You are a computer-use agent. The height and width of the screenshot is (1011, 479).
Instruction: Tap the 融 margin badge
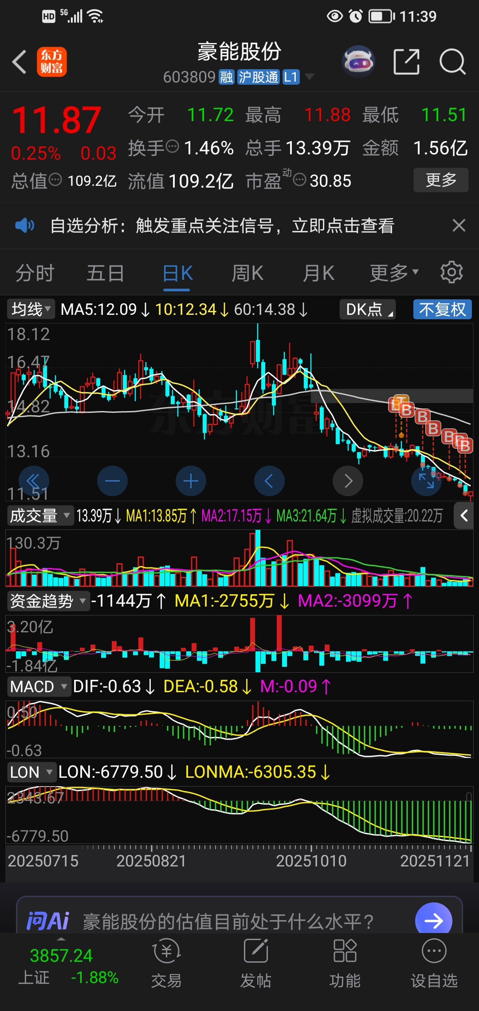tap(227, 77)
